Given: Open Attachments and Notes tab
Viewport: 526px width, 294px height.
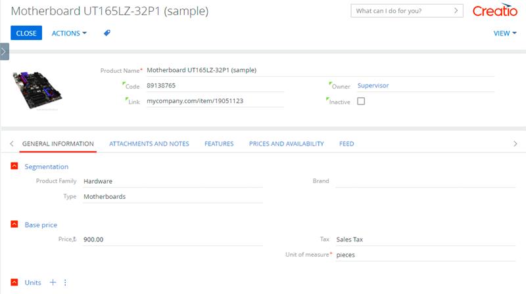Looking at the screenshot, I should tap(149, 144).
